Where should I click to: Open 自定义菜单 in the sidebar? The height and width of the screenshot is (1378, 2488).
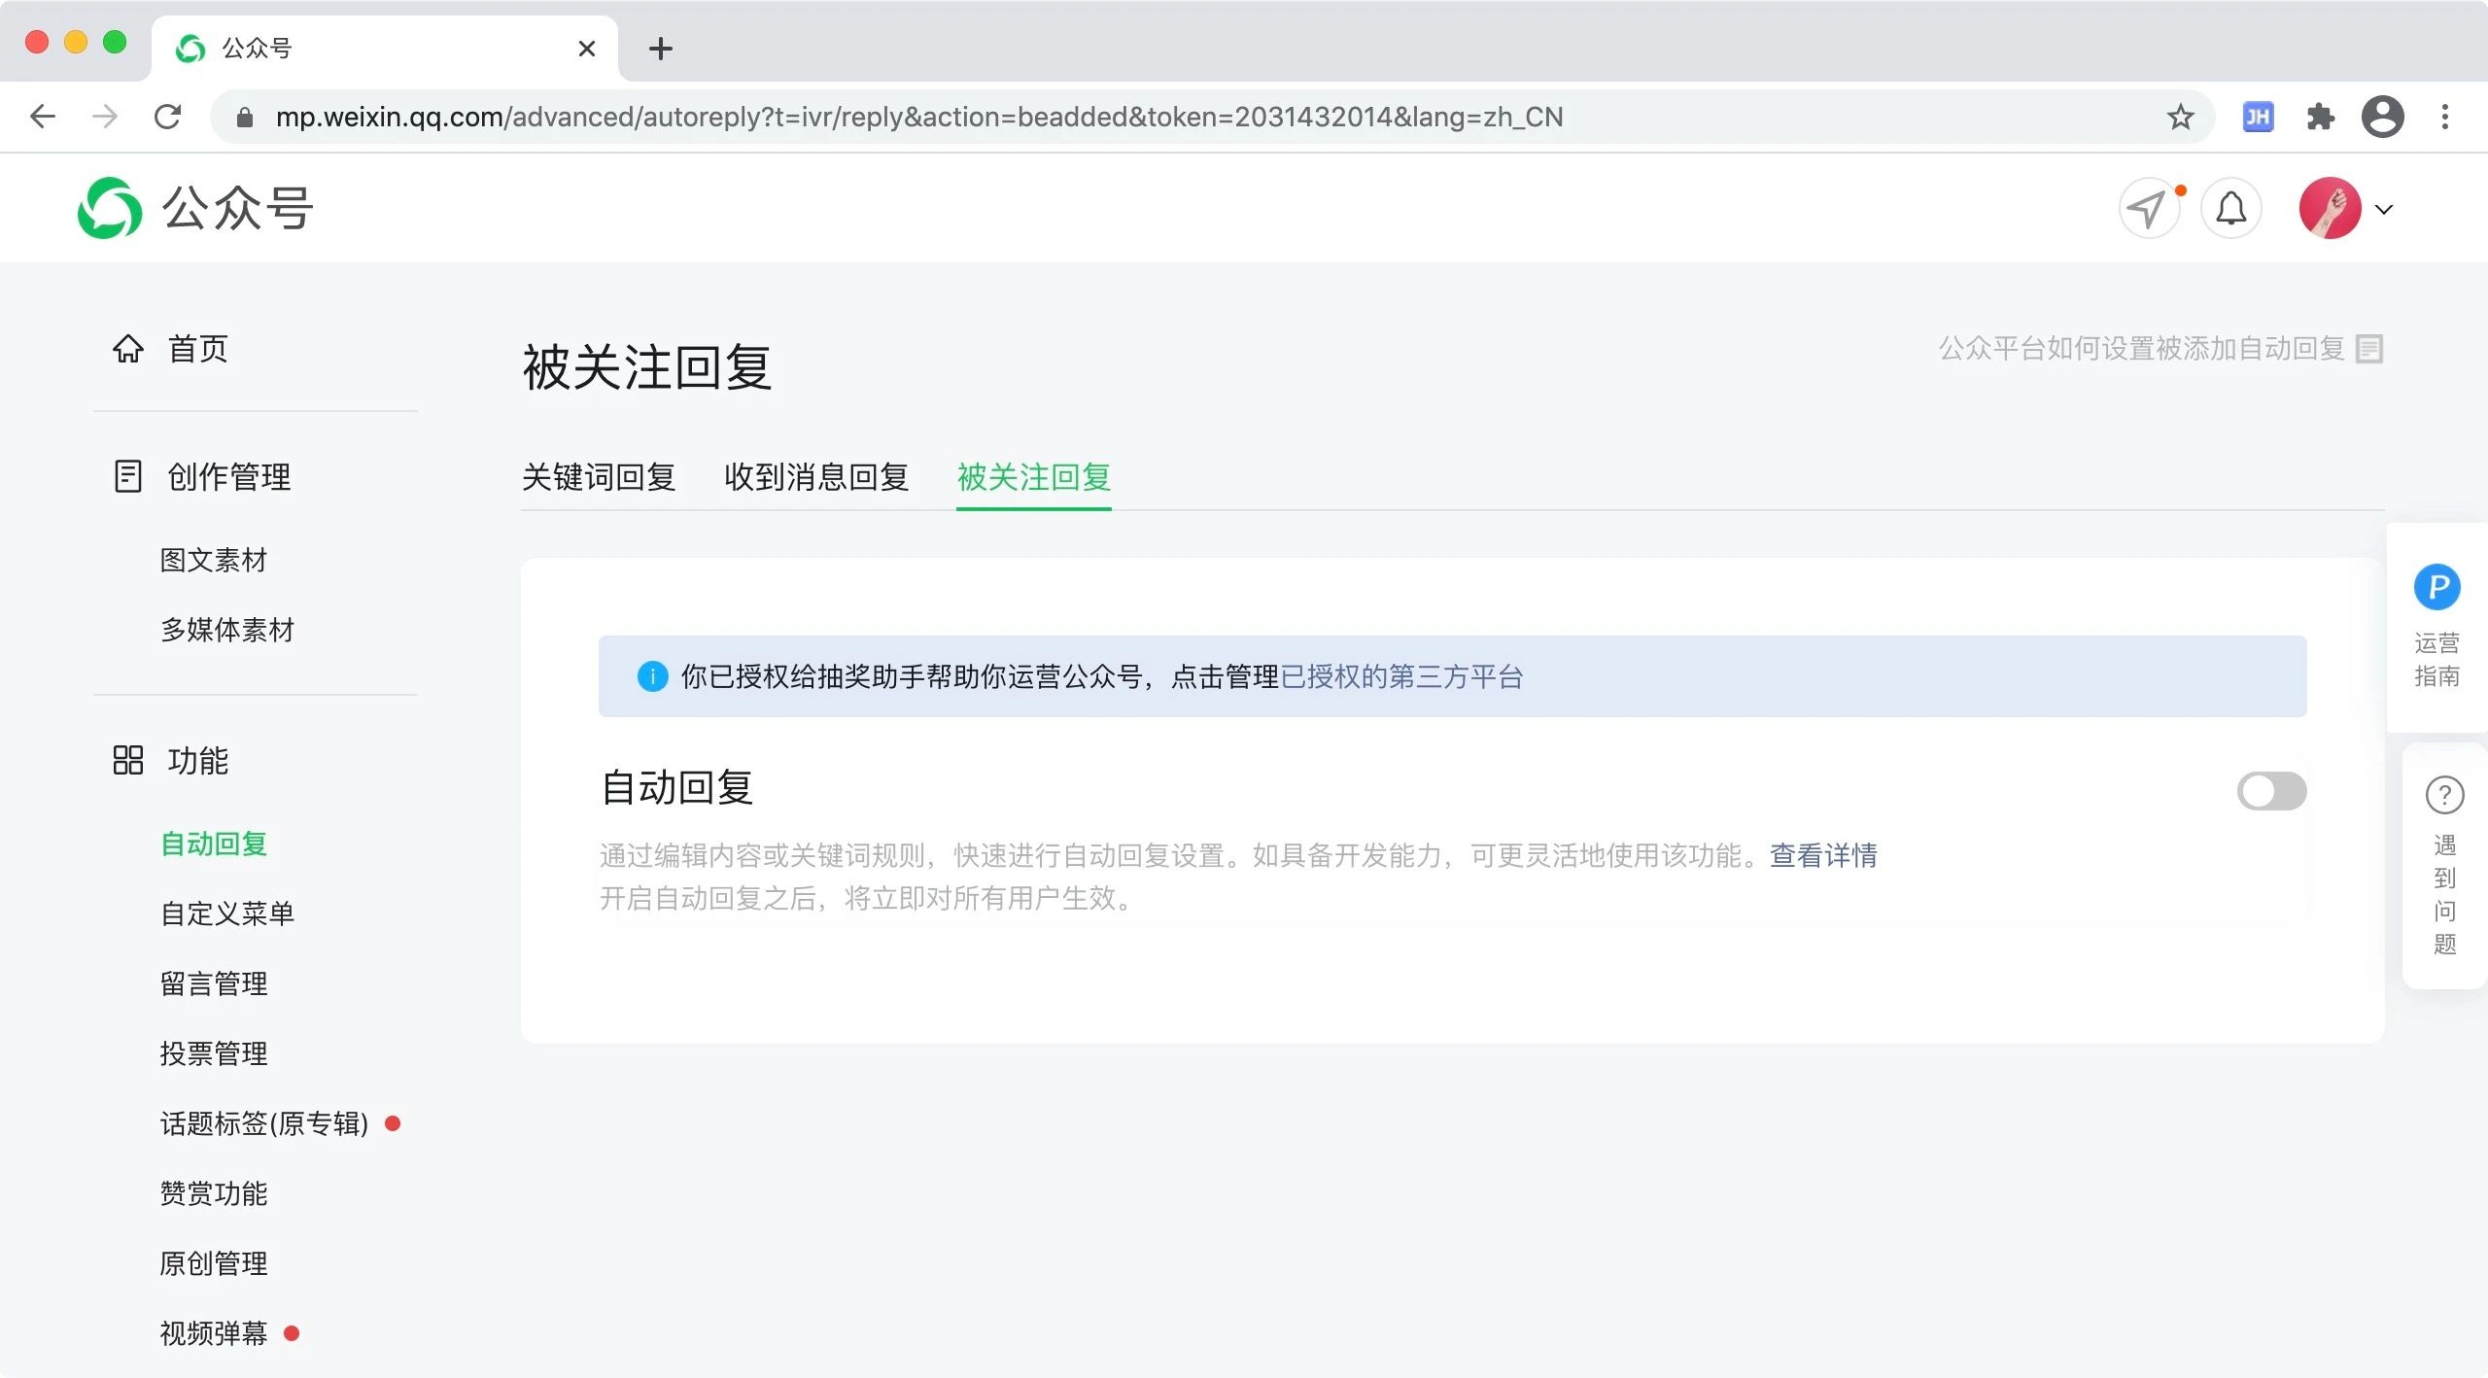coord(226,913)
